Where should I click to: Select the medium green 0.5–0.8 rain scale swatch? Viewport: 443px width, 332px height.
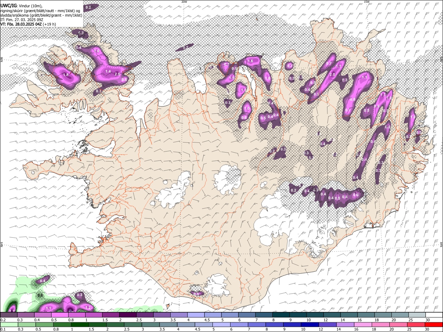click(x=45, y=324)
